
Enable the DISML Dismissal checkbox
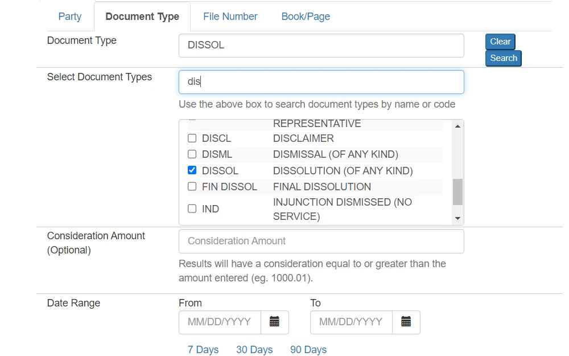192,154
